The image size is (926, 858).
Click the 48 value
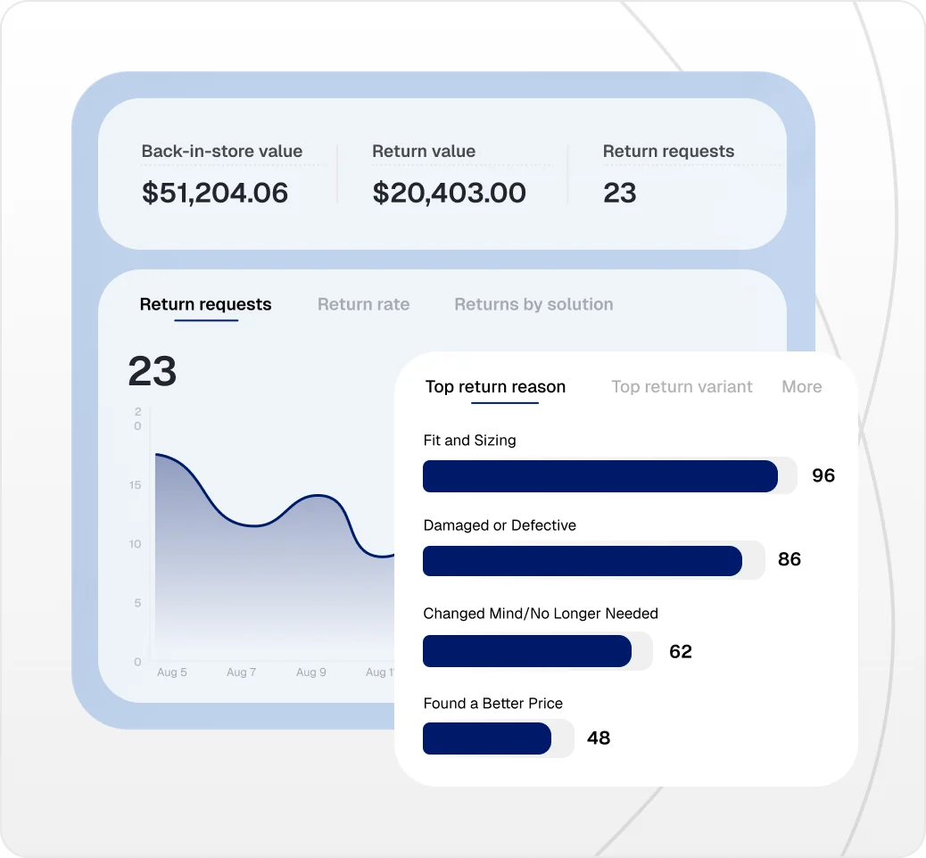pos(599,738)
